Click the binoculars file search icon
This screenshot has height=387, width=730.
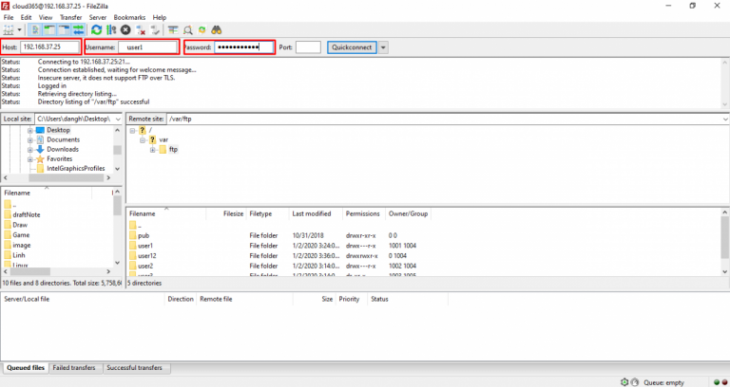click(216, 30)
